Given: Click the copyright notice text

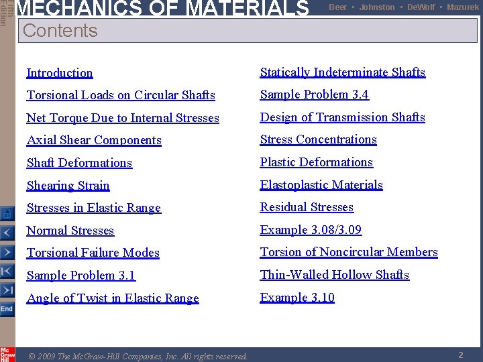Looking at the screenshot, I should point(138,357).
